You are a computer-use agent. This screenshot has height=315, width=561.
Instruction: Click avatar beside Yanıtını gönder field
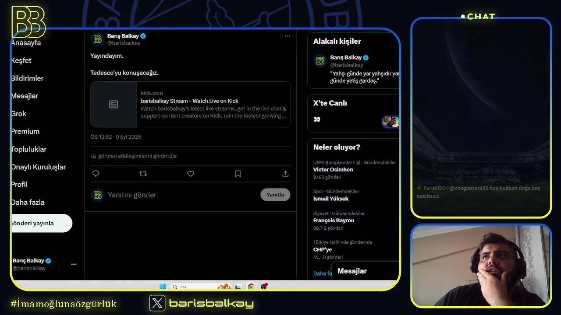[97, 195]
